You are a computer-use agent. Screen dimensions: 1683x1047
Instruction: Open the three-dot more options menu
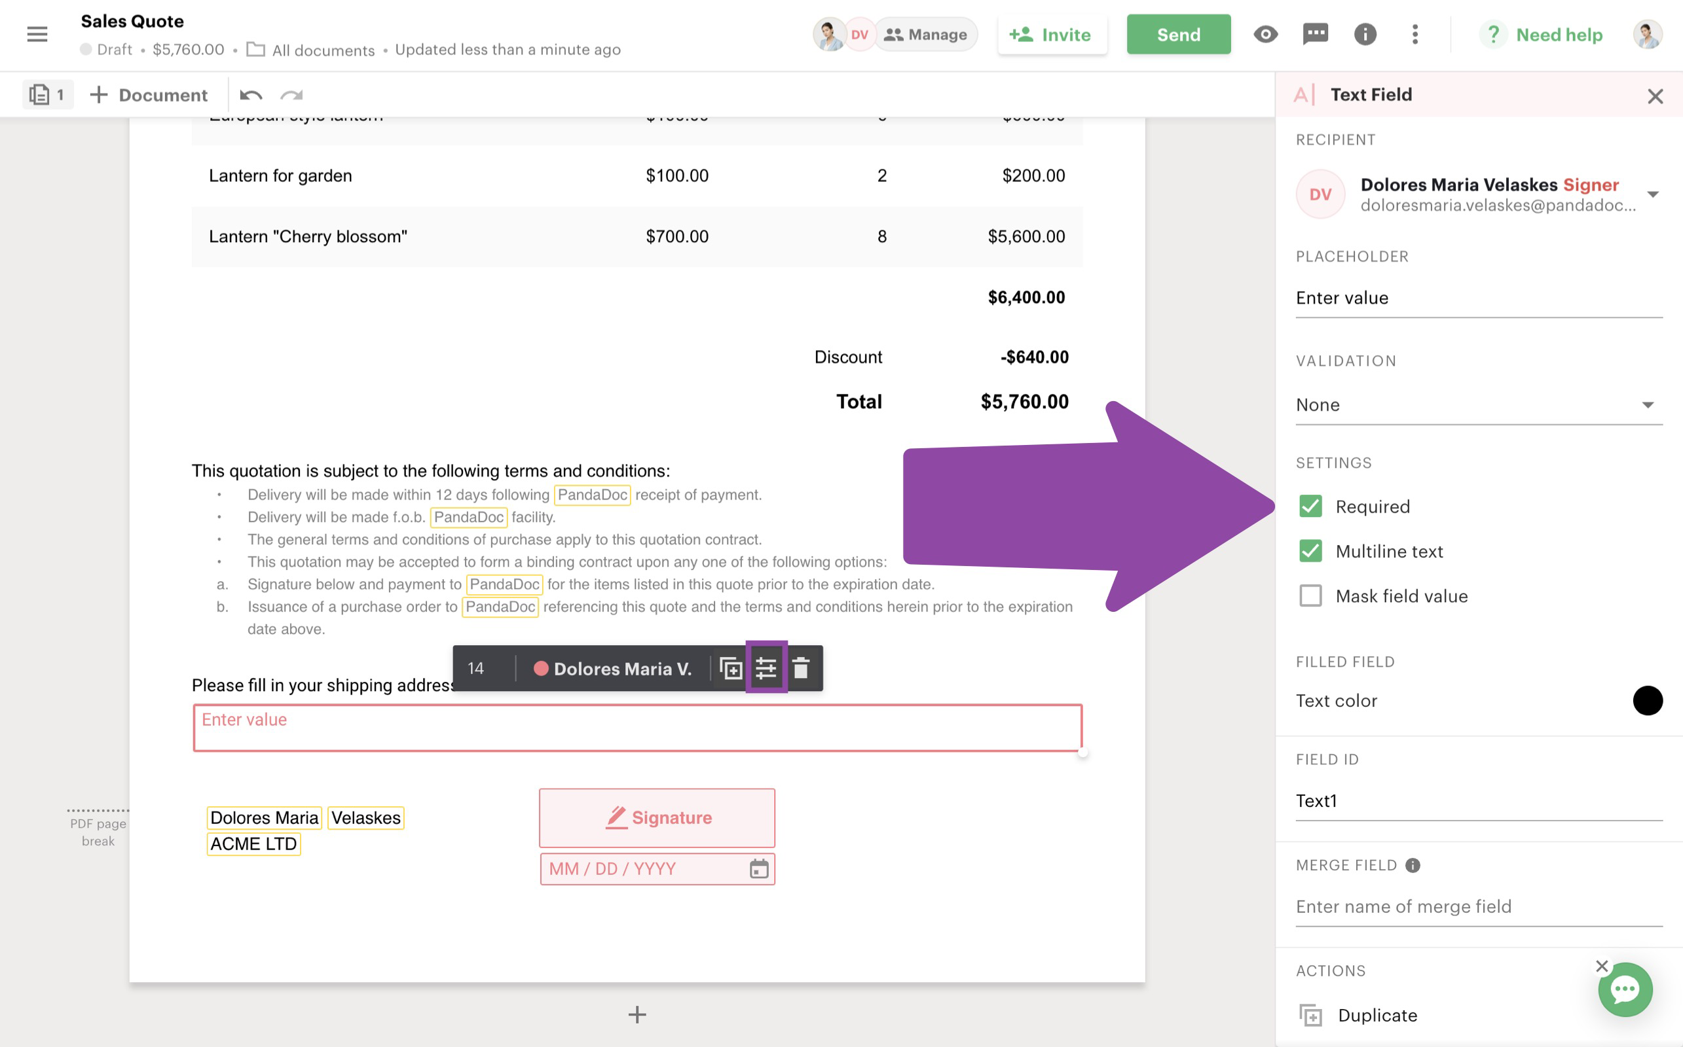pos(1414,34)
